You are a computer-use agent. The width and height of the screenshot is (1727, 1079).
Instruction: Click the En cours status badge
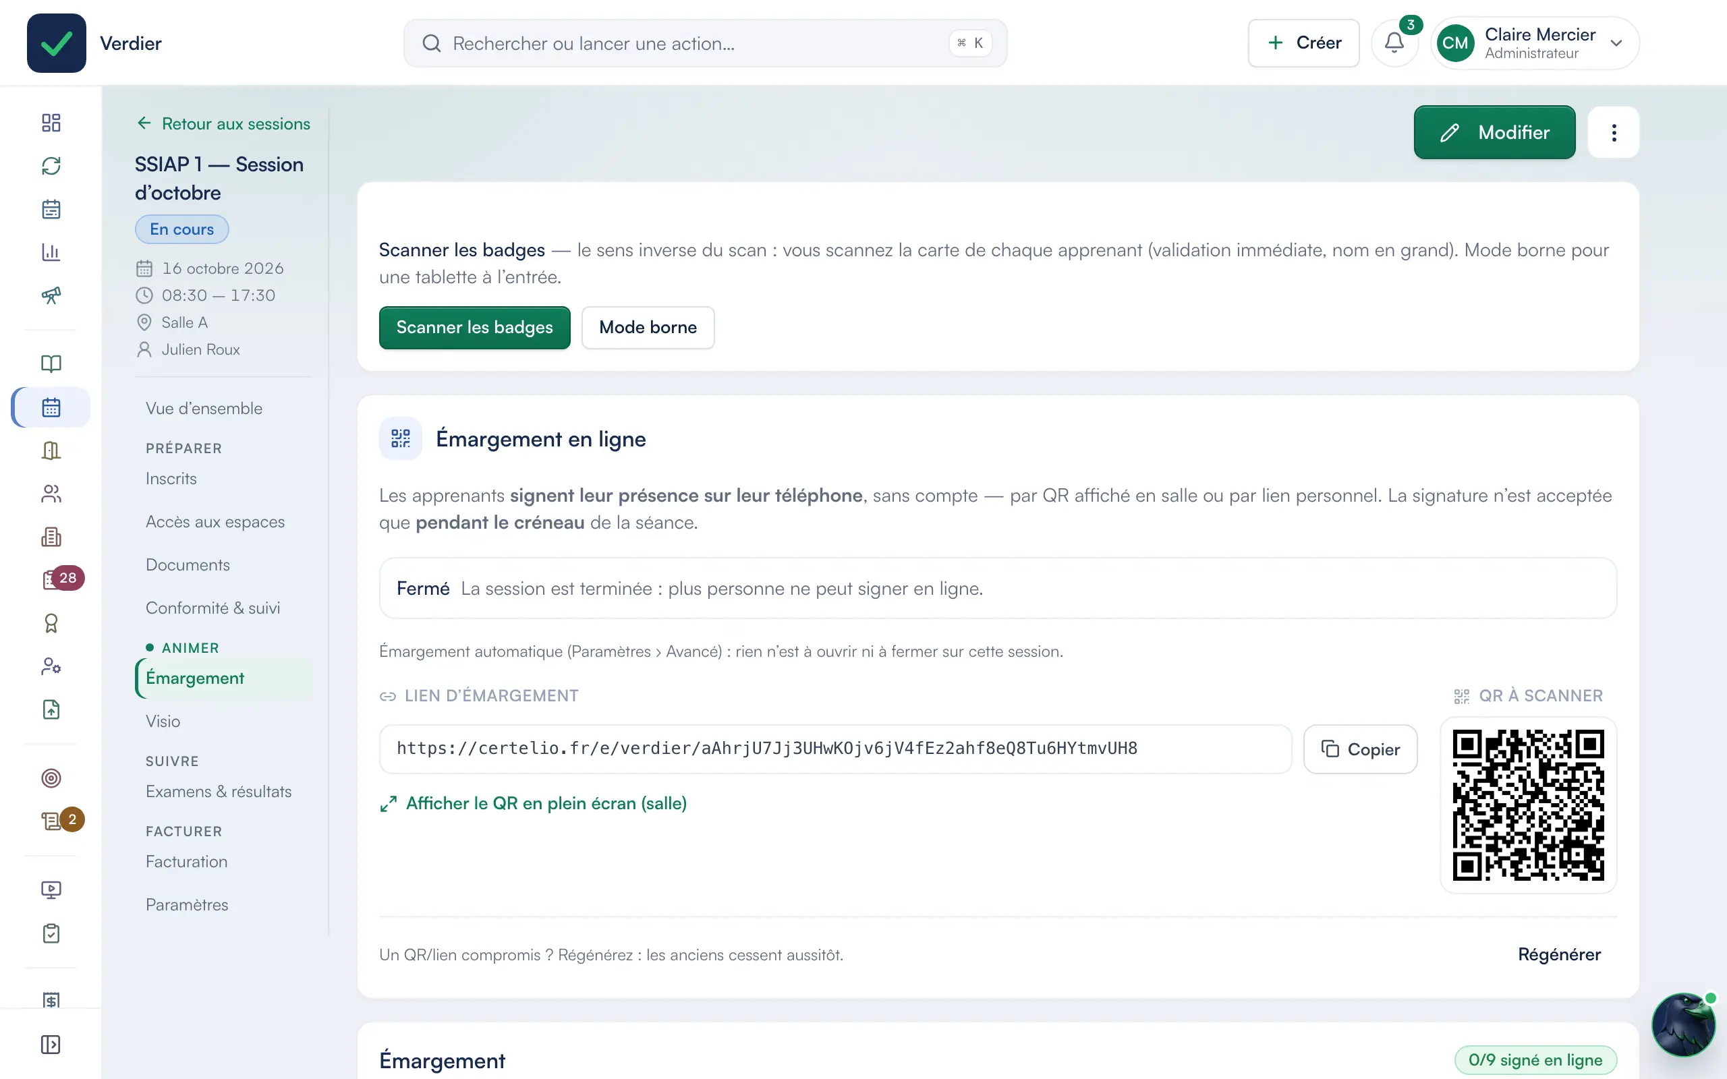[x=182, y=230]
